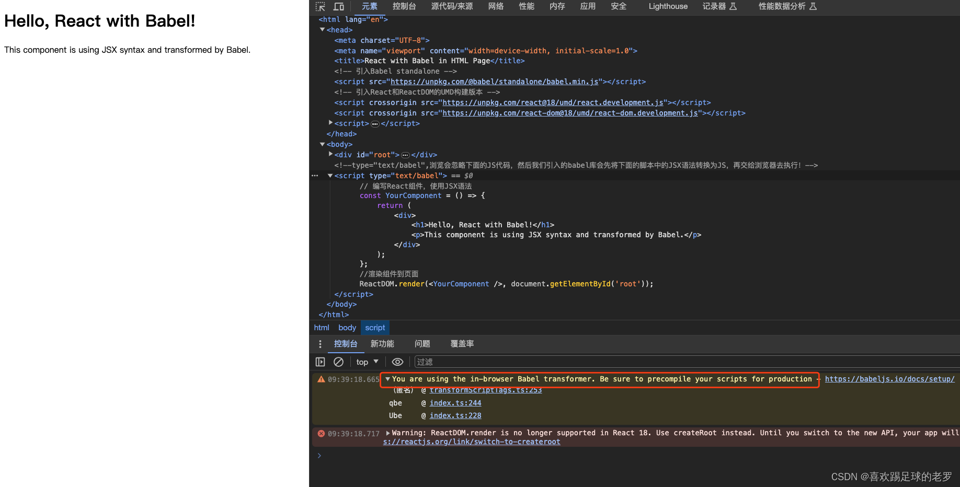Image resolution: width=960 pixels, height=487 pixels.
Task: Open the 性能数据分析 tab
Action: (787, 6)
